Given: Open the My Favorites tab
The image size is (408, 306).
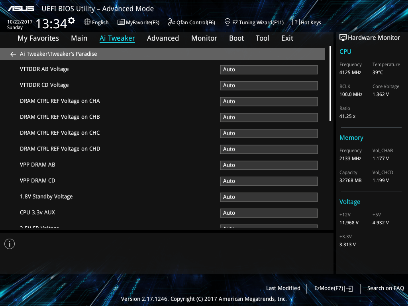Looking at the screenshot, I should [x=38, y=38].
